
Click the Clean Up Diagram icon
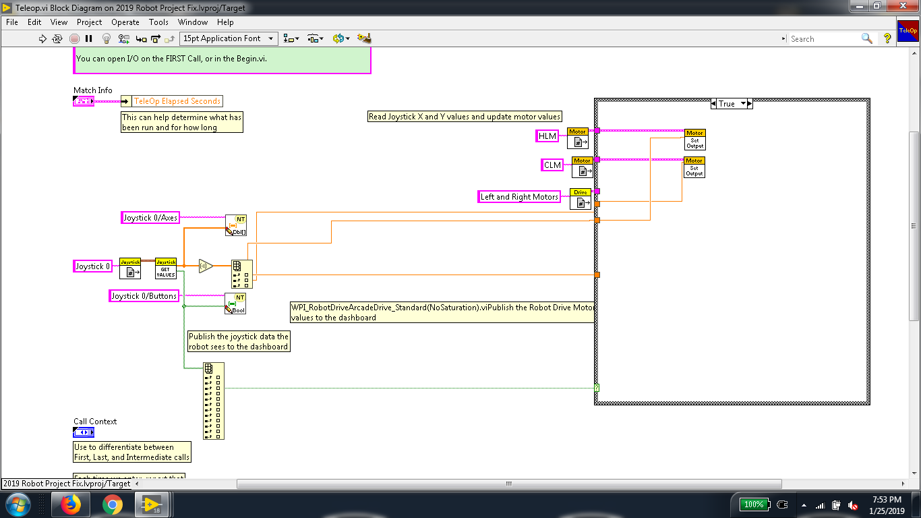point(364,38)
